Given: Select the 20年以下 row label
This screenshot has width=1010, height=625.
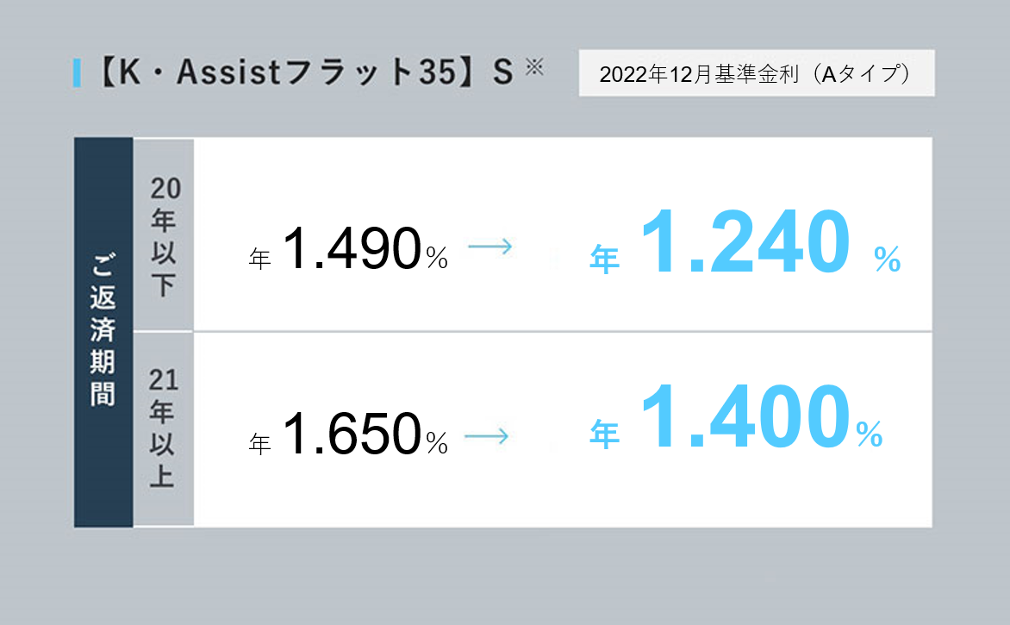Looking at the screenshot, I should (164, 234).
